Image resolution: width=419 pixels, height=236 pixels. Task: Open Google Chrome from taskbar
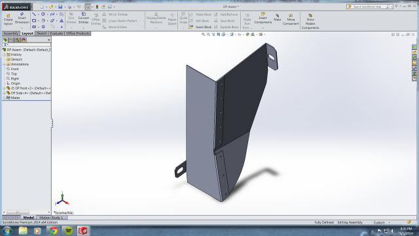(53, 231)
